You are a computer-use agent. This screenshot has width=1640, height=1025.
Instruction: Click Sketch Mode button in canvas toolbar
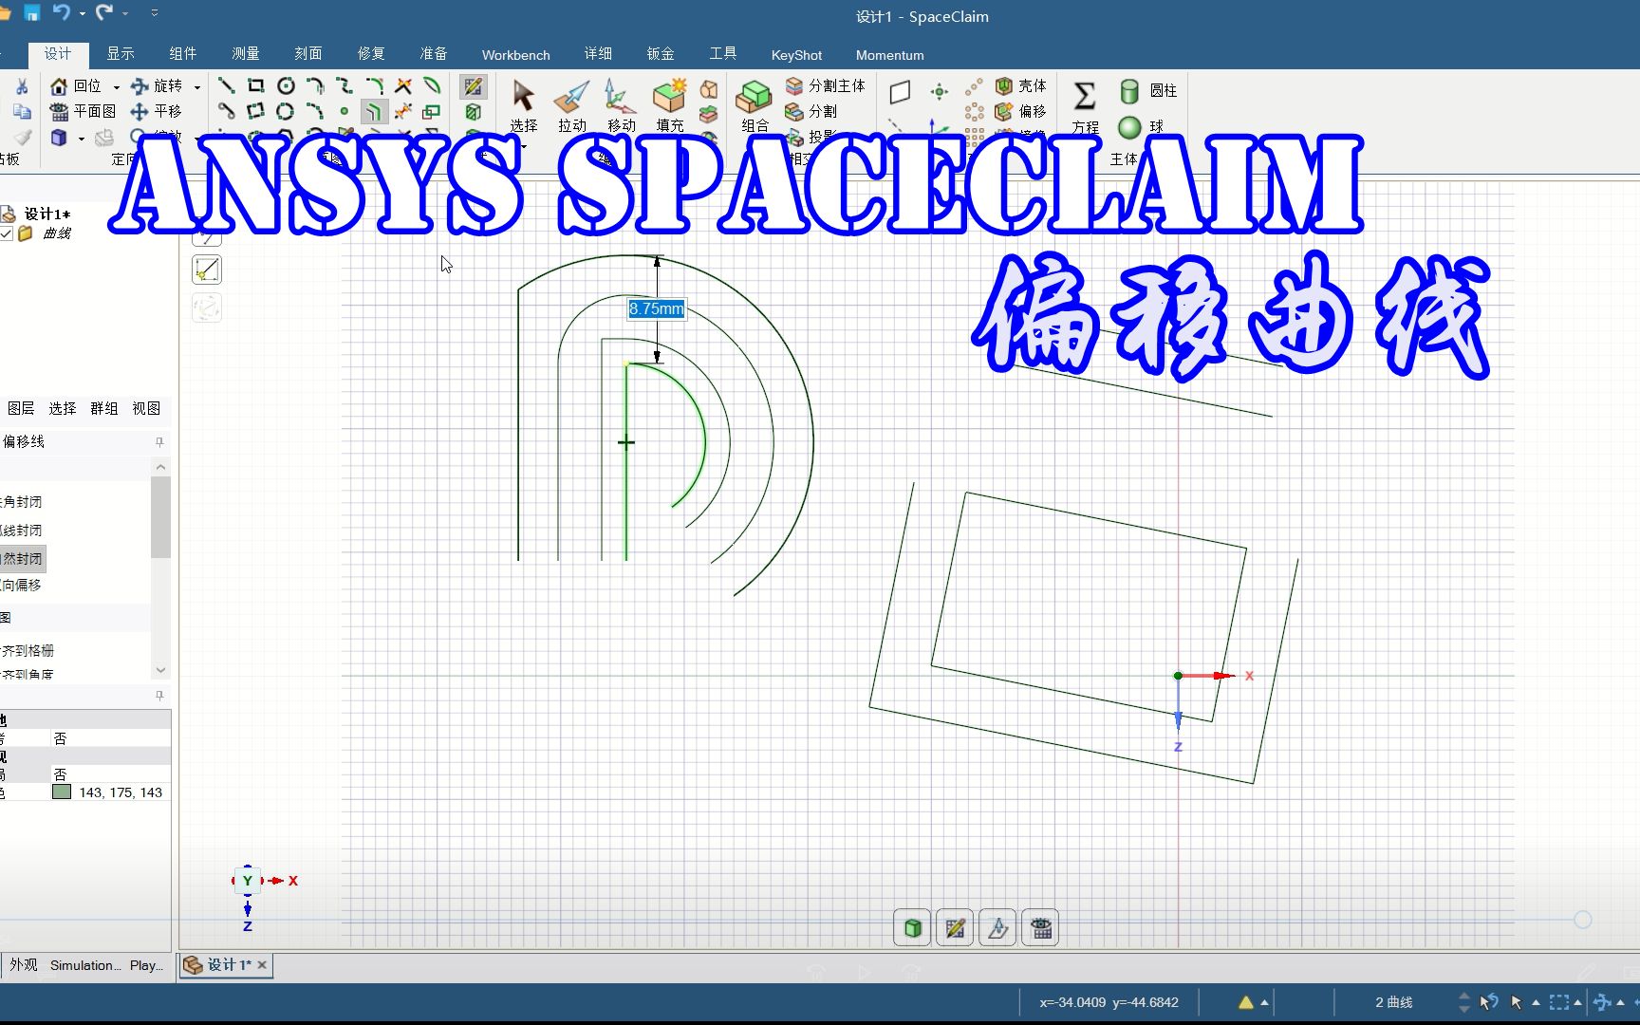click(x=955, y=928)
